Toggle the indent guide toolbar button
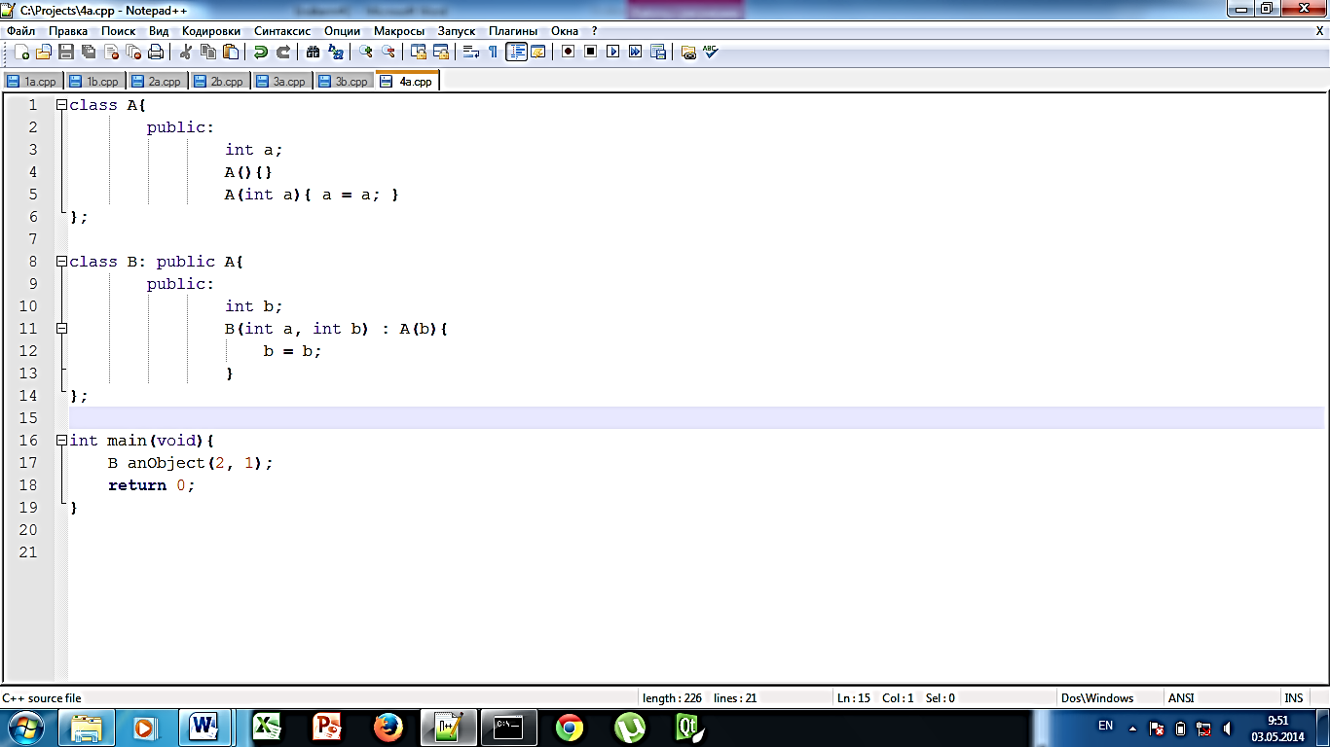The width and height of the screenshot is (1330, 747). click(x=516, y=52)
